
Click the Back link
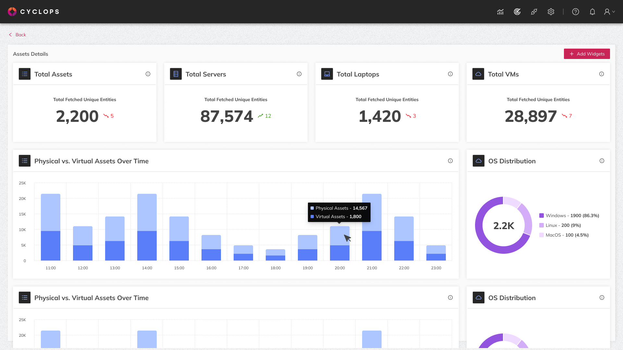point(18,35)
